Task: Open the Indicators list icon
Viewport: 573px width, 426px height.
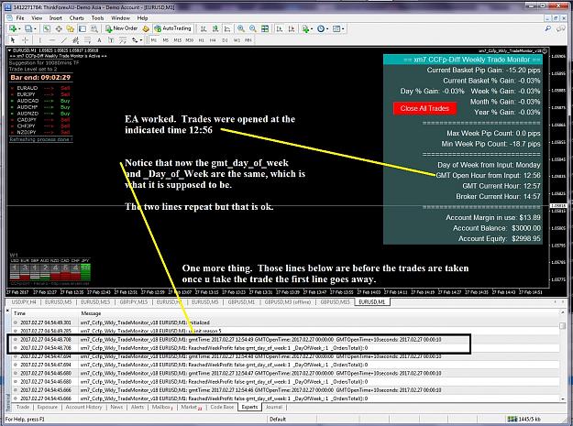Action: click(x=305, y=28)
